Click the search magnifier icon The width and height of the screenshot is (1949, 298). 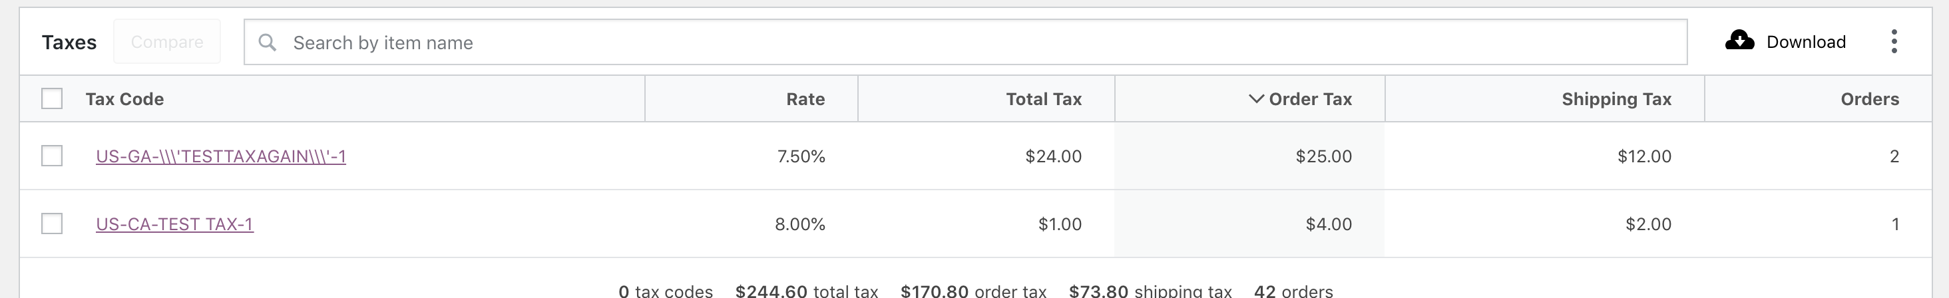[267, 43]
